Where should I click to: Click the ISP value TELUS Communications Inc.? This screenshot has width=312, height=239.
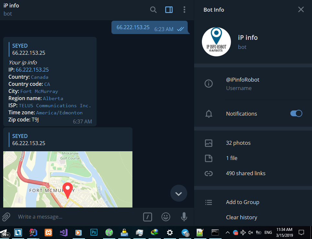tap(55, 106)
